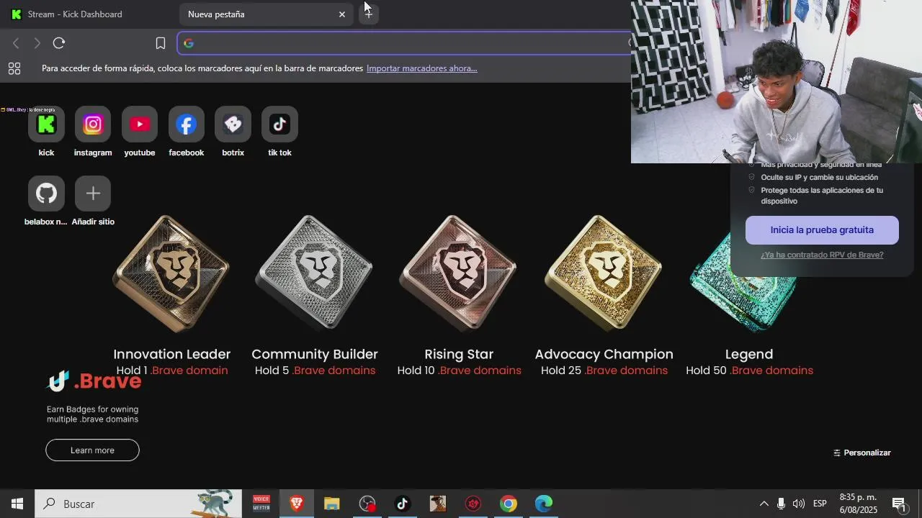Screen dimensions: 922x518
Task: Click the taskbar Buscar search box
Action: [138, 504]
